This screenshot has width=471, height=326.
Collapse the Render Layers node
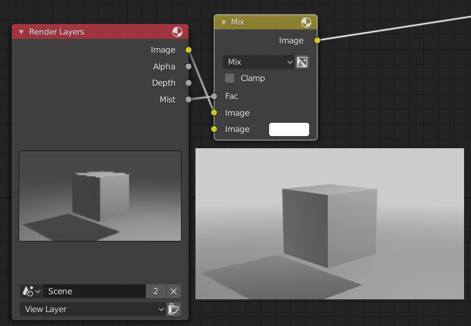[21, 32]
